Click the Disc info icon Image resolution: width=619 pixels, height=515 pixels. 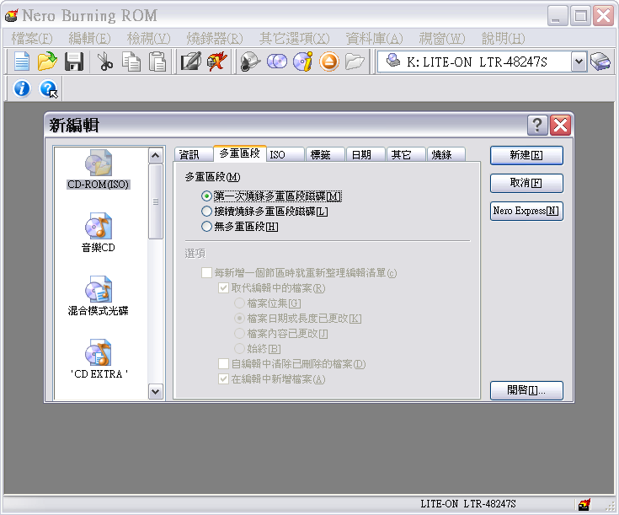click(303, 62)
